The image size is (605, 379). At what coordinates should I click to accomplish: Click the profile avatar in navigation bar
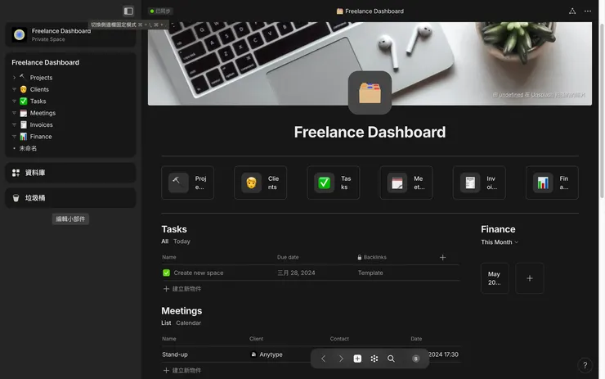(x=415, y=359)
